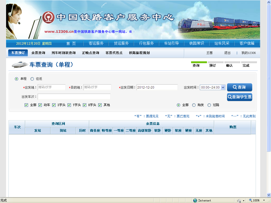Toggle the 动车 checkbox
This screenshot has height=203, width=271.
pos(40,105)
